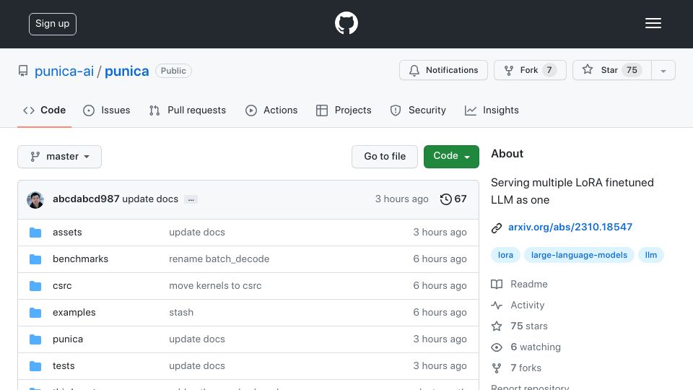Open the benchmarks folder
The width and height of the screenshot is (693, 390).
(x=80, y=259)
